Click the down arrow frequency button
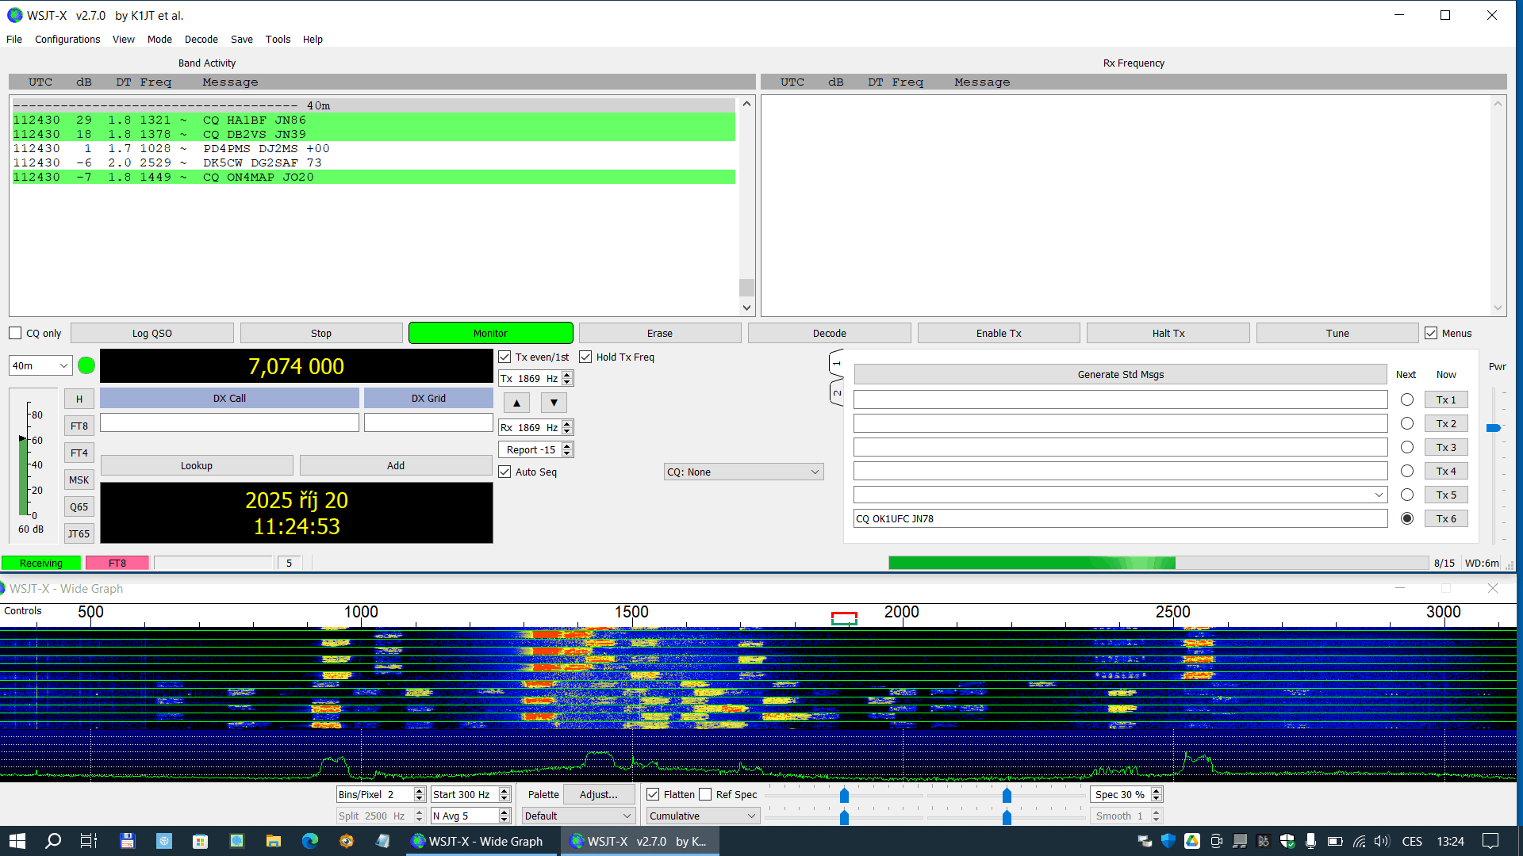The image size is (1523, 856). click(554, 403)
